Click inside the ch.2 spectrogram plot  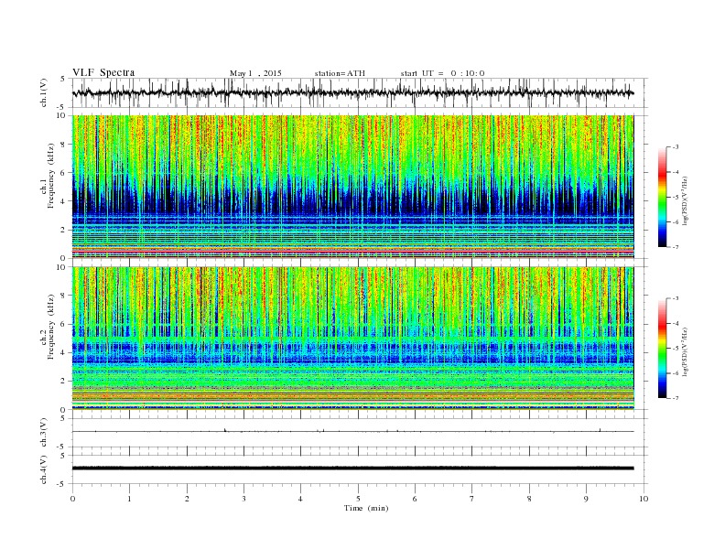click(x=352, y=338)
